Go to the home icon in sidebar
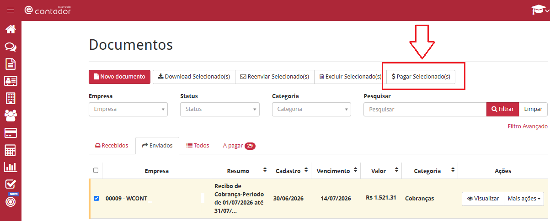The width and height of the screenshot is (550, 221). tap(11, 29)
